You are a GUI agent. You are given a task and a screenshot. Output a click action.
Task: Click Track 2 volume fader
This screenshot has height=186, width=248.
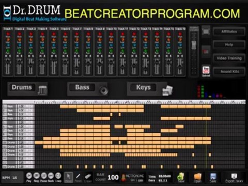tap(19, 63)
